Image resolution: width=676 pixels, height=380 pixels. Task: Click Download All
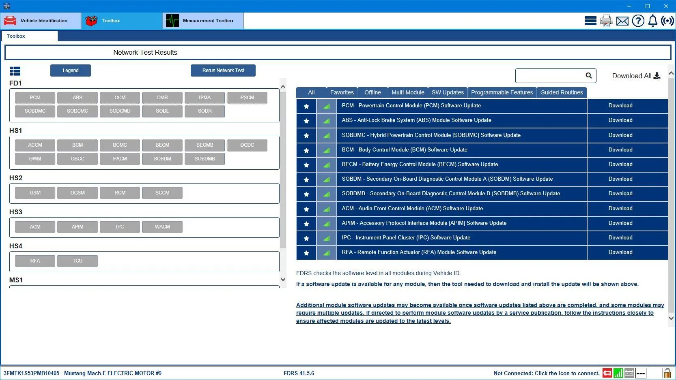click(636, 76)
